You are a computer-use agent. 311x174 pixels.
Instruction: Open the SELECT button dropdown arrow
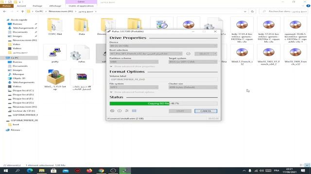click(215, 54)
